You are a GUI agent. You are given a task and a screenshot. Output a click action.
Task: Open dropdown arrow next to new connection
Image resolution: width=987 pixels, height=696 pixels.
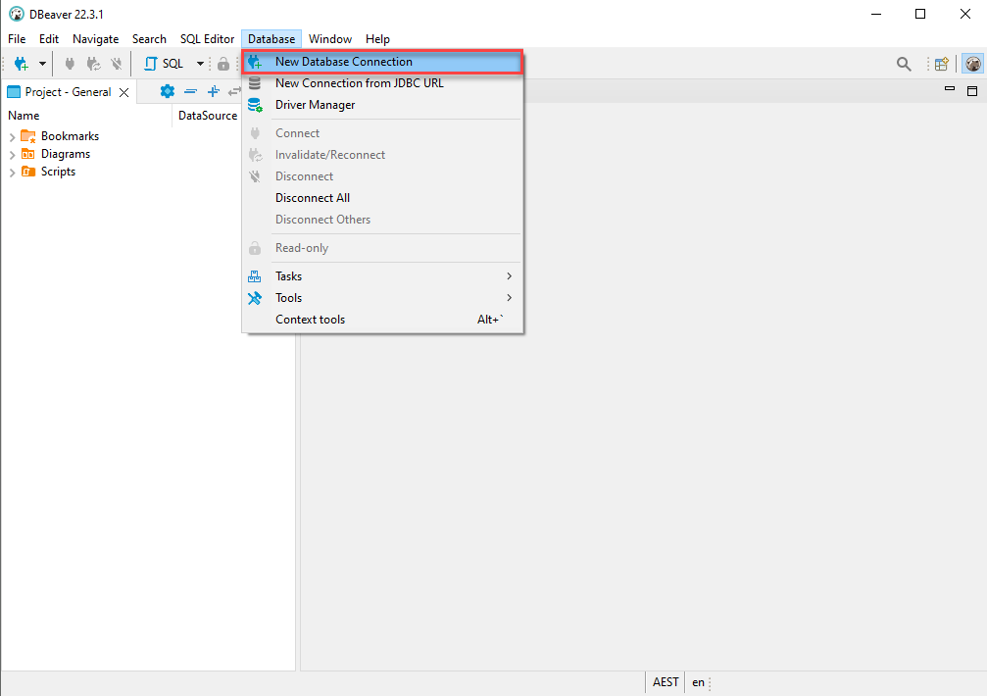pyautogui.click(x=42, y=64)
